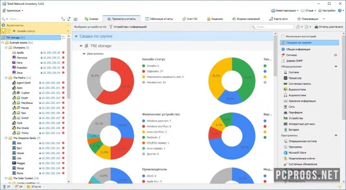Click Устройства с информацией filter
The image size is (346, 190).
coord(128,27)
